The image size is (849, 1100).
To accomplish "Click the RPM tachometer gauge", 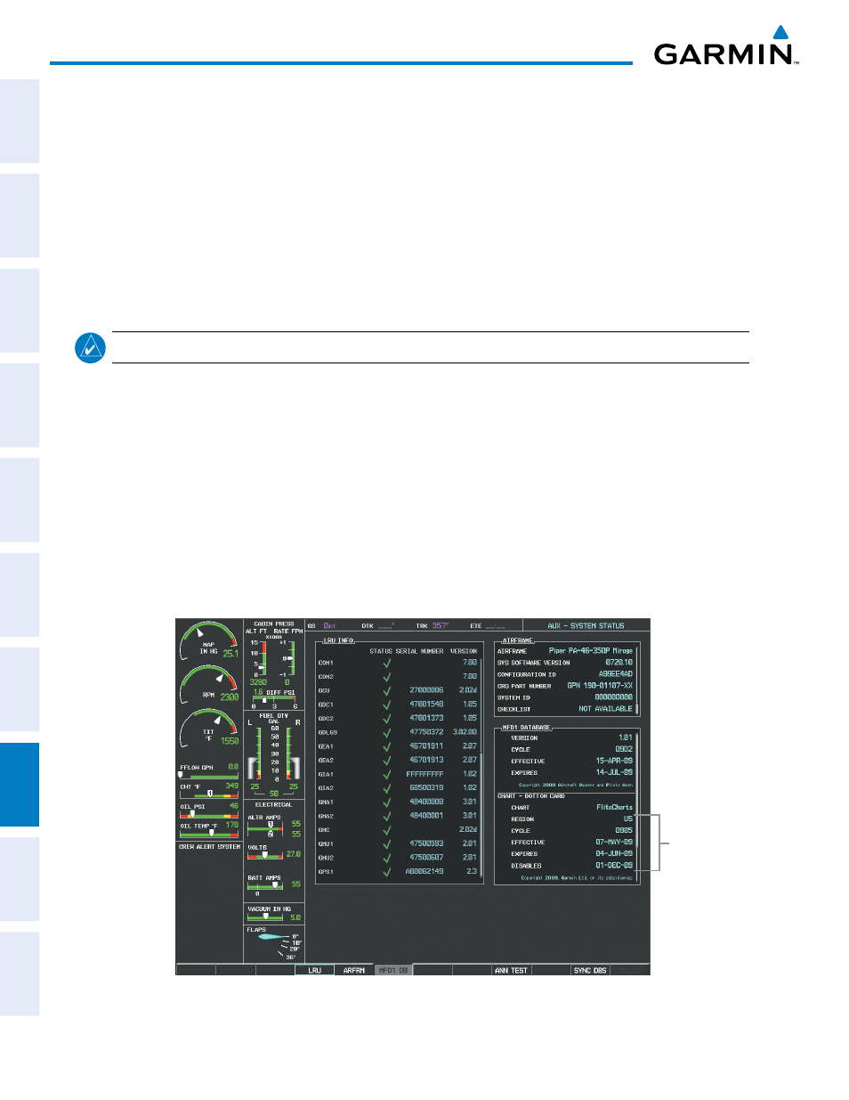I will coord(209,684).
